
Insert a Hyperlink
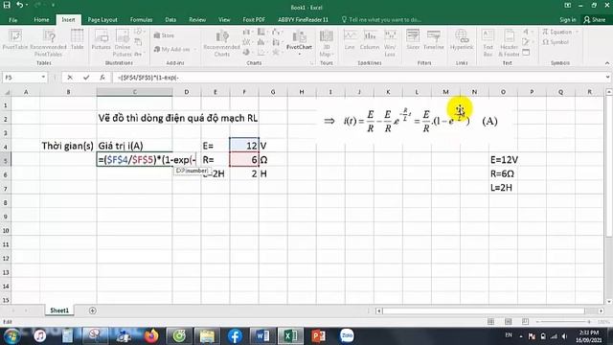pos(462,40)
